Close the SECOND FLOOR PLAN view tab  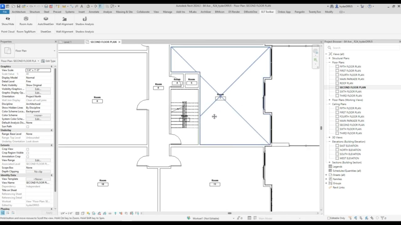pyautogui.click(x=119, y=42)
